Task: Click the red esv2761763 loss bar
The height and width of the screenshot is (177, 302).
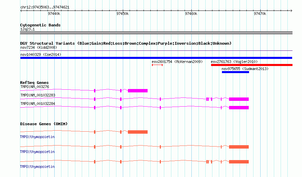Action: [x=252, y=65]
